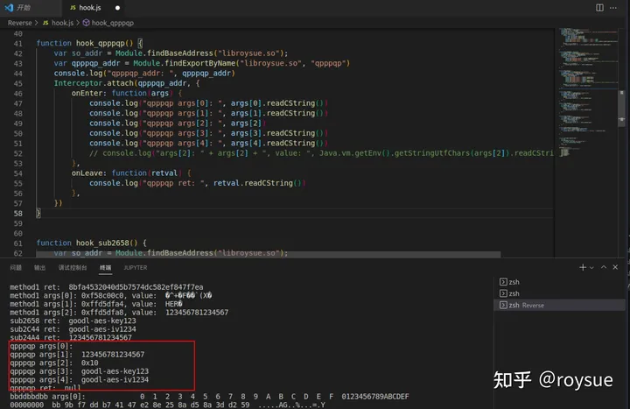This screenshot has height=409, width=630.
Task: Click the 'Interceptor.attach' code line
Action: click(x=127, y=83)
